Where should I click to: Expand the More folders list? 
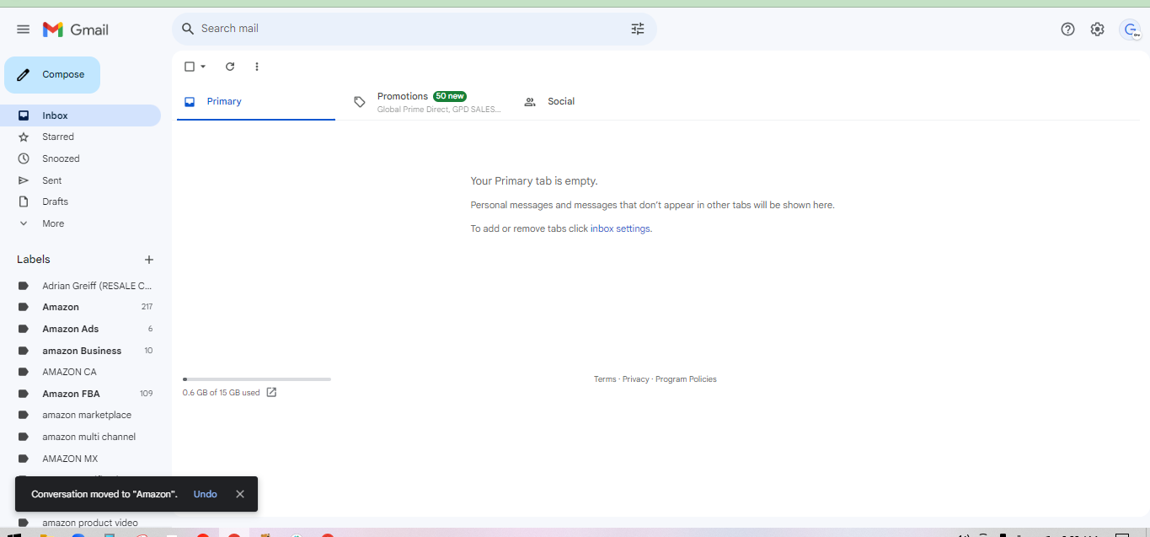80,223
